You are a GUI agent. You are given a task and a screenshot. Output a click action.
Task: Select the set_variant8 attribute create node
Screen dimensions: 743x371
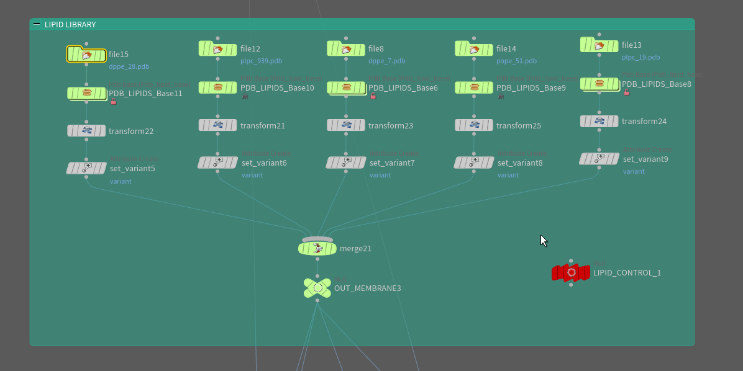click(474, 163)
